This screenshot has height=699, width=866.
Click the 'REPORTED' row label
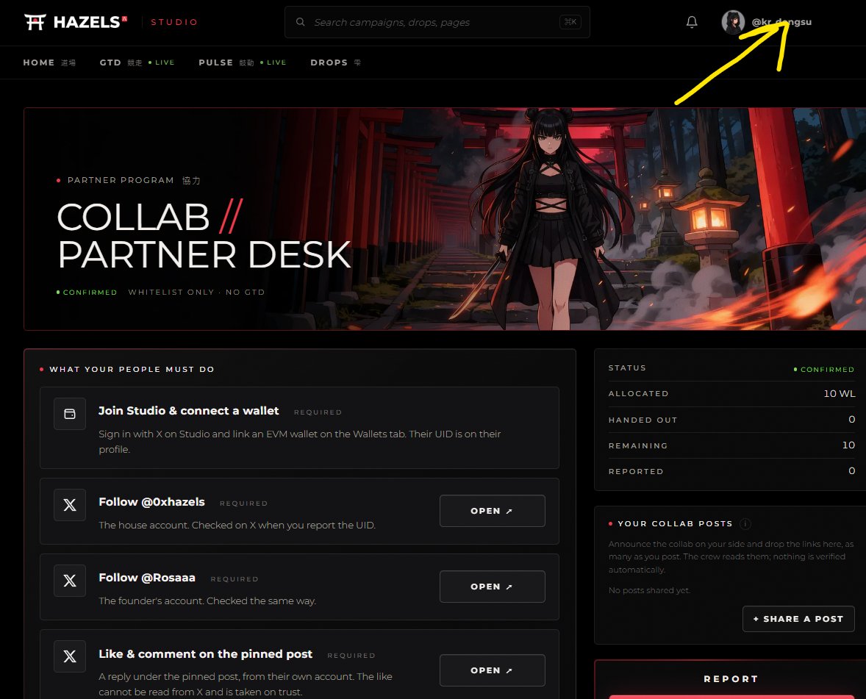click(x=636, y=472)
